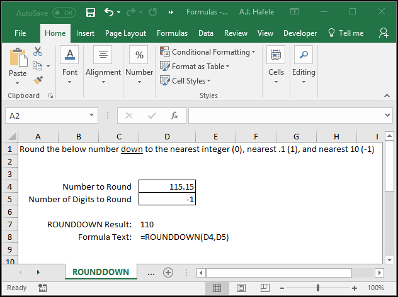This screenshot has height=297, width=398.
Task: Click the zoom in plus button
Action: coord(355,288)
